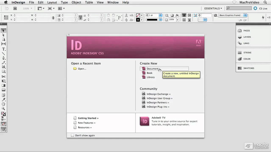Screen dimensions: 271x152
Task: Select the Gap tool
Action: point(3,44)
